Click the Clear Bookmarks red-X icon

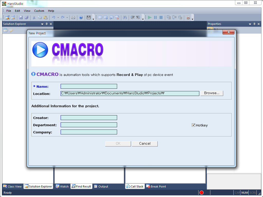117,17
